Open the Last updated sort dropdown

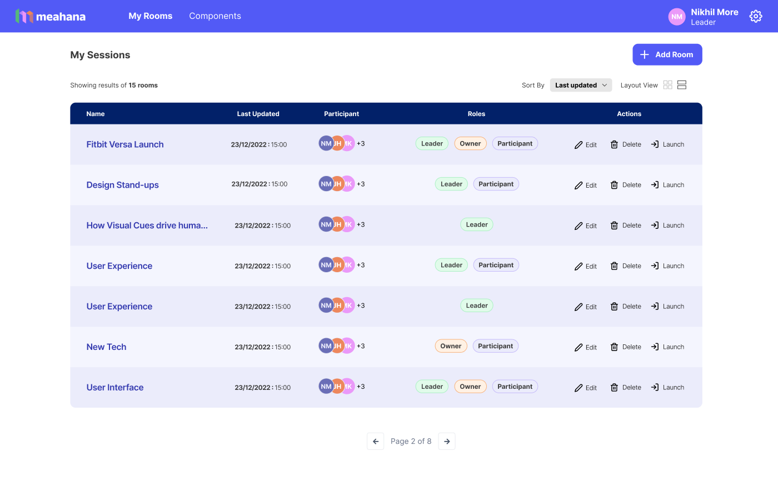(581, 85)
